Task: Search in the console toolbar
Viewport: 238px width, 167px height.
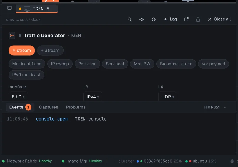Action: pos(129,19)
